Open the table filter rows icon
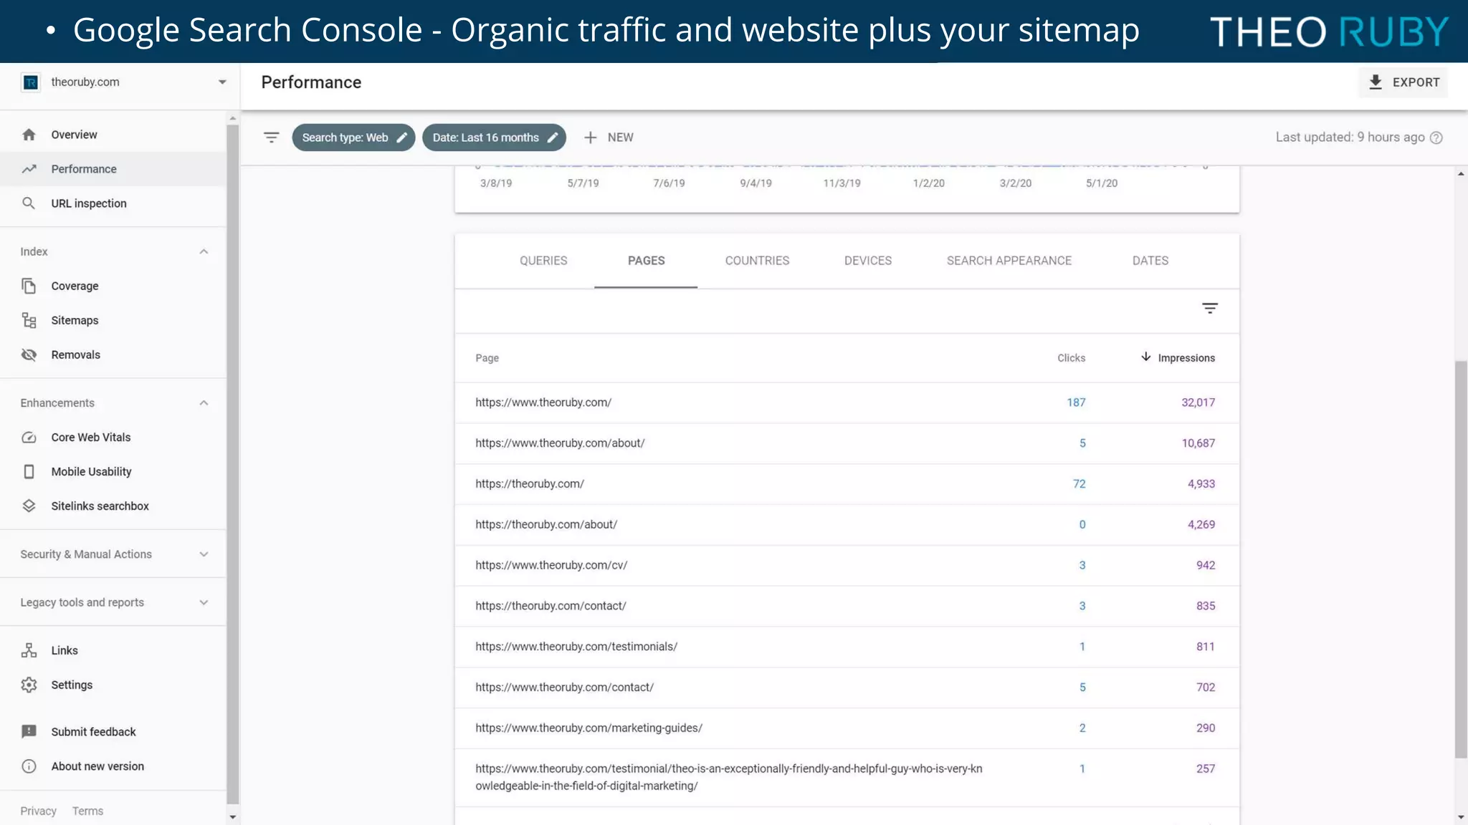 pyautogui.click(x=1210, y=309)
